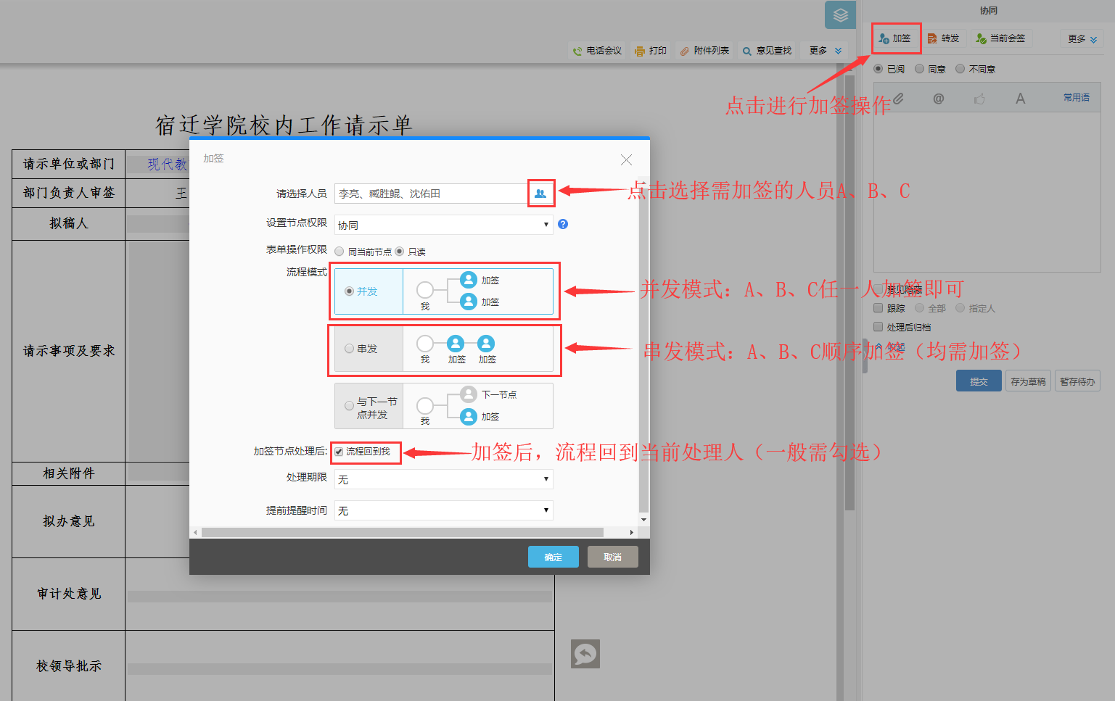
Task: Click the 取消 button in the dialog
Action: (612, 557)
